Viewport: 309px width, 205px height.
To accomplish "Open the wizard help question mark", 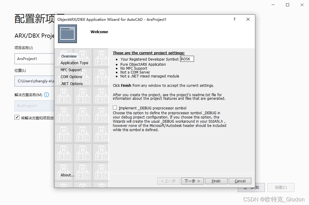I will (234, 19).
